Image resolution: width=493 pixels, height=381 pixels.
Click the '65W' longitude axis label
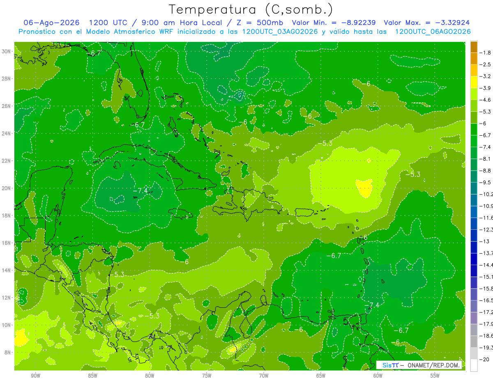pos(321,376)
